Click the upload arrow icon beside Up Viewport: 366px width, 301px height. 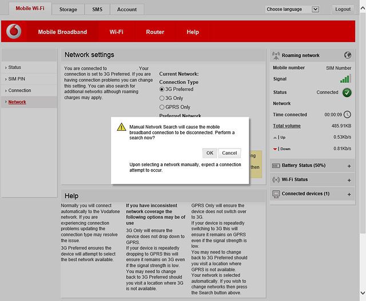click(275, 138)
